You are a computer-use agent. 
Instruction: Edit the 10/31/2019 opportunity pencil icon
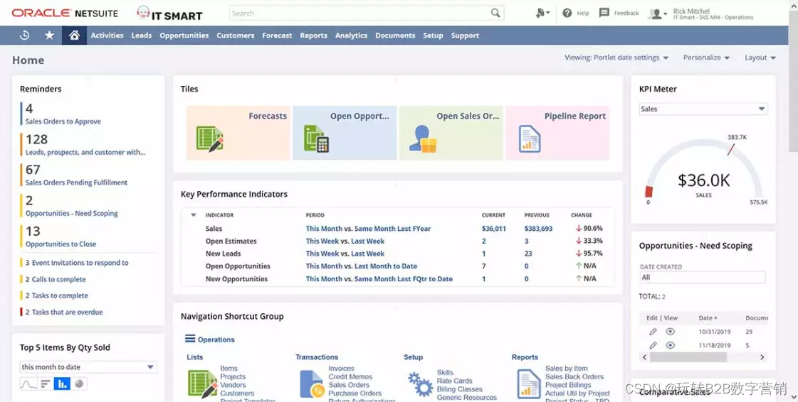[653, 332]
